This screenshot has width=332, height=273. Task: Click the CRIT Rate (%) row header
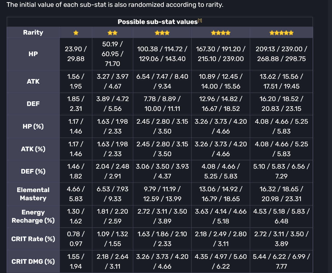point(33,239)
